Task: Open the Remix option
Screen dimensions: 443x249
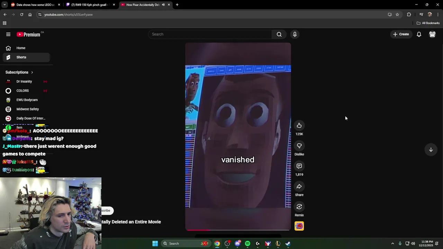Action: pyautogui.click(x=299, y=207)
